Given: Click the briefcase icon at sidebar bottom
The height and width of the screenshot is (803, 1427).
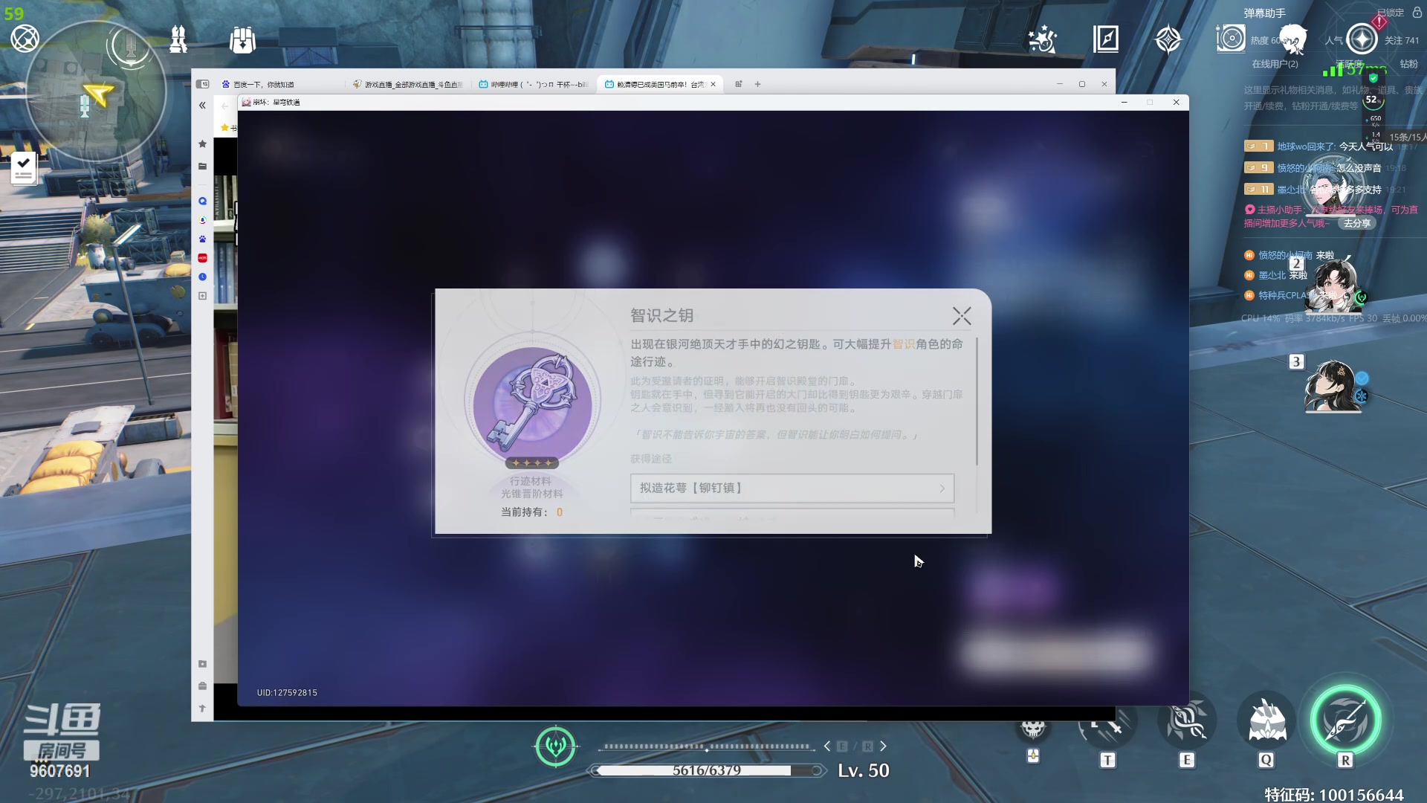Looking at the screenshot, I should point(202,686).
